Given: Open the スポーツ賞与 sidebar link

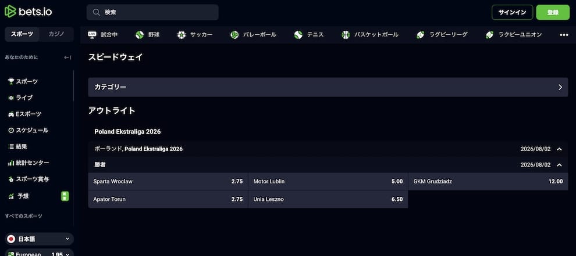Looking at the screenshot, I should [33, 179].
